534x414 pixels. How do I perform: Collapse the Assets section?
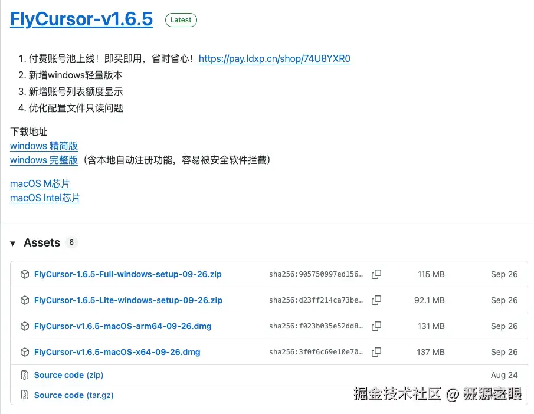pyautogui.click(x=13, y=242)
